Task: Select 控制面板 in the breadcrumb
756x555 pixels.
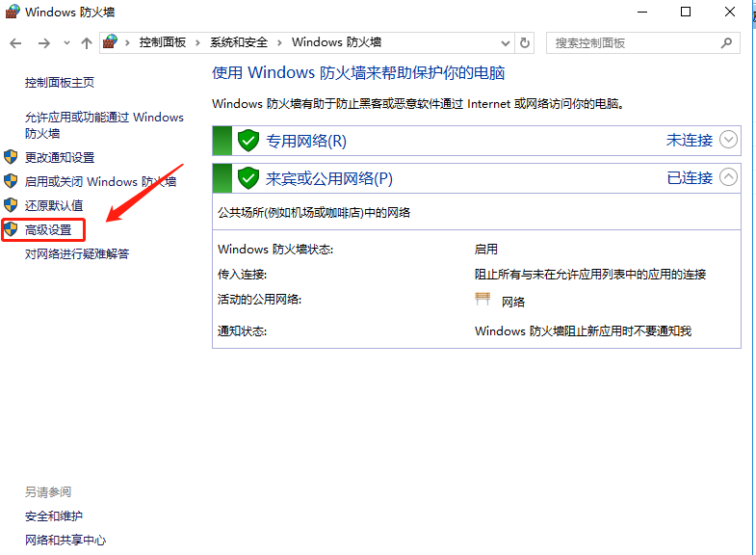Action: tap(163, 42)
